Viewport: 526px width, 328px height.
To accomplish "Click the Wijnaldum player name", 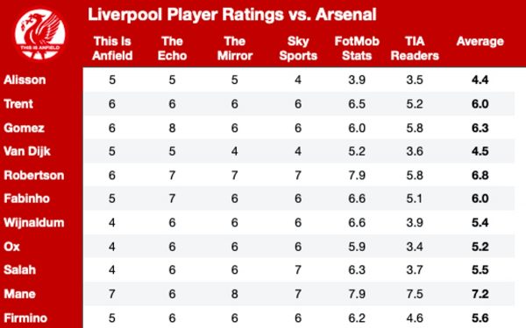I will tap(33, 223).
